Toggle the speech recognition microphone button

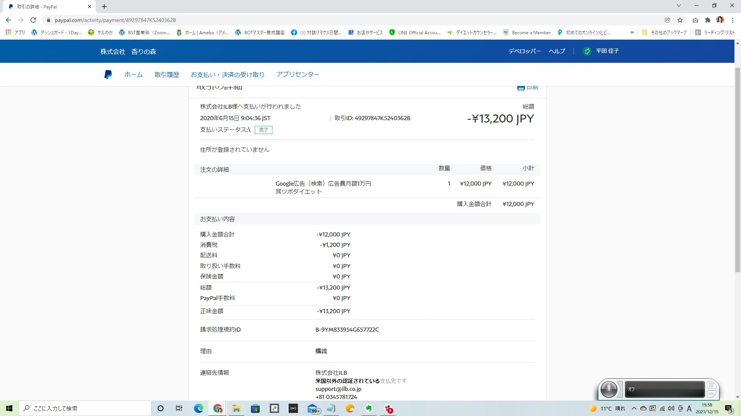click(x=609, y=389)
